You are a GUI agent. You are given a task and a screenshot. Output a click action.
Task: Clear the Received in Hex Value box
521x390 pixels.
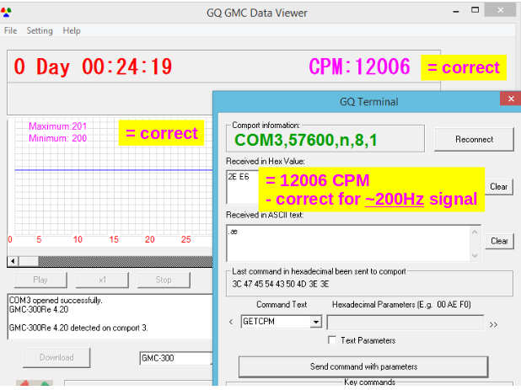(499, 186)
